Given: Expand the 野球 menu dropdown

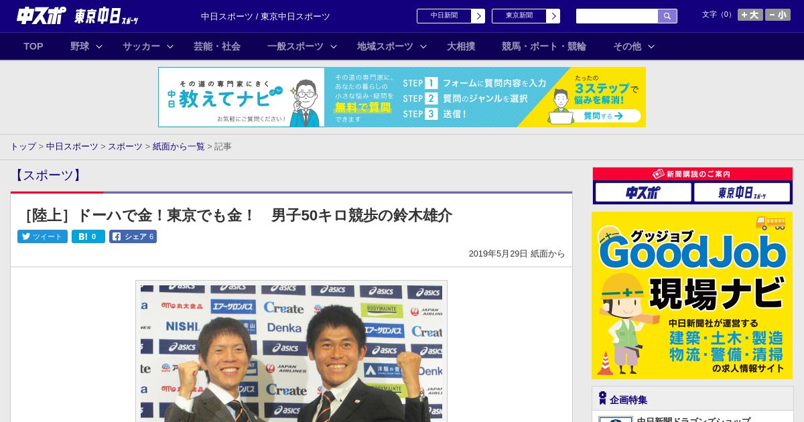Looking at the screenshot, I should click(86, 46).
